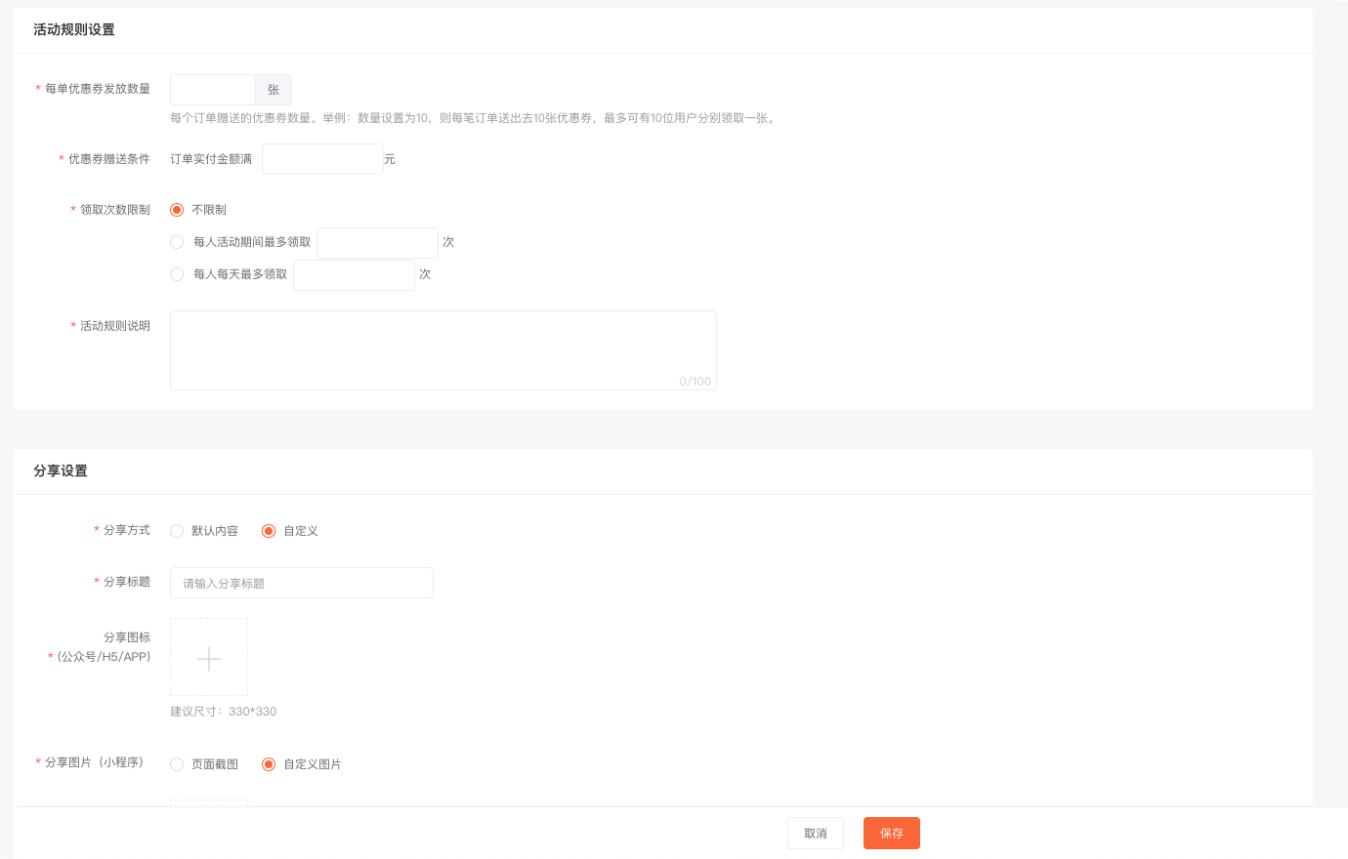The height and width of the screenshot is (859, 1348).
Task: Click the 活动规则设置 section heading
Action: coord(74,29)
